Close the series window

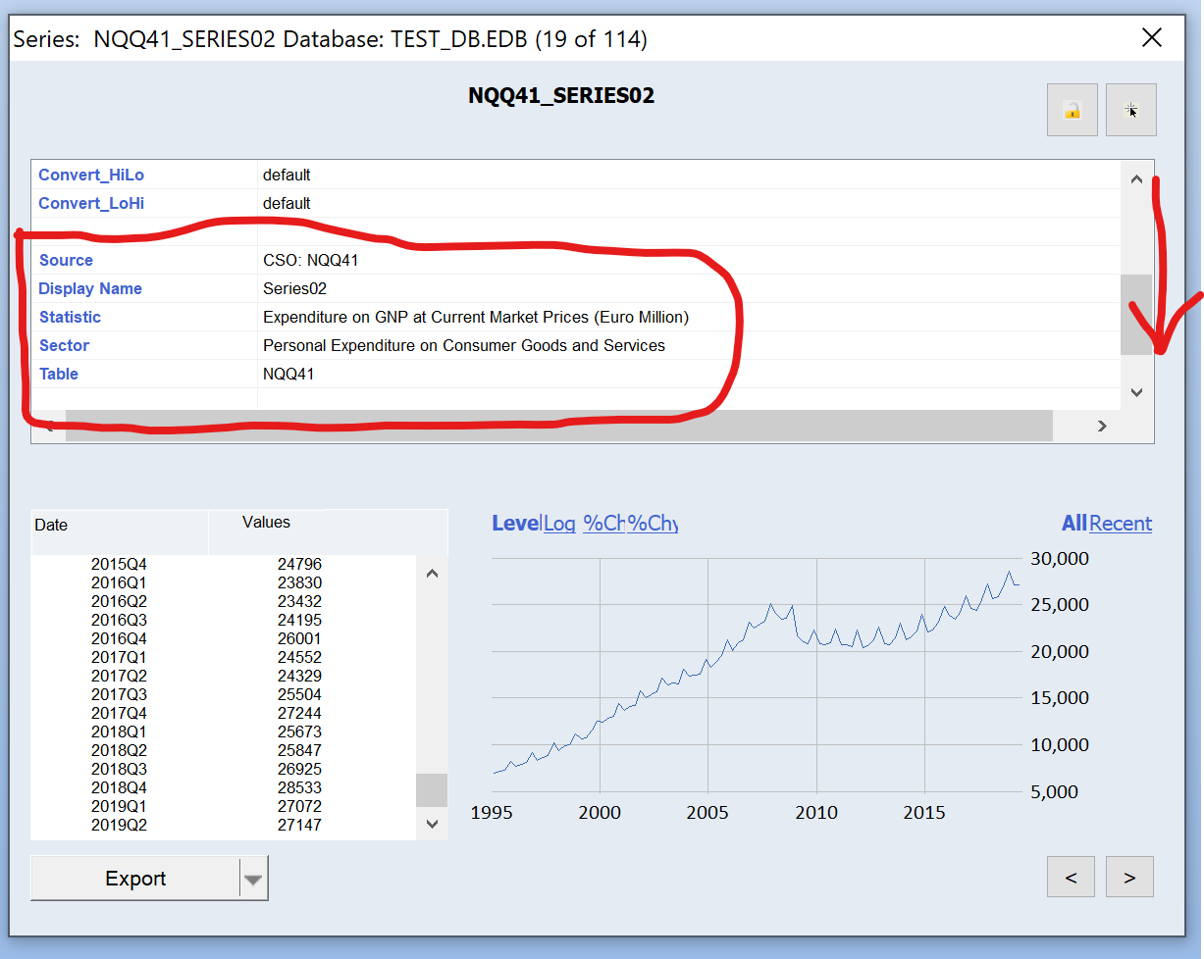pos(1151,38)
